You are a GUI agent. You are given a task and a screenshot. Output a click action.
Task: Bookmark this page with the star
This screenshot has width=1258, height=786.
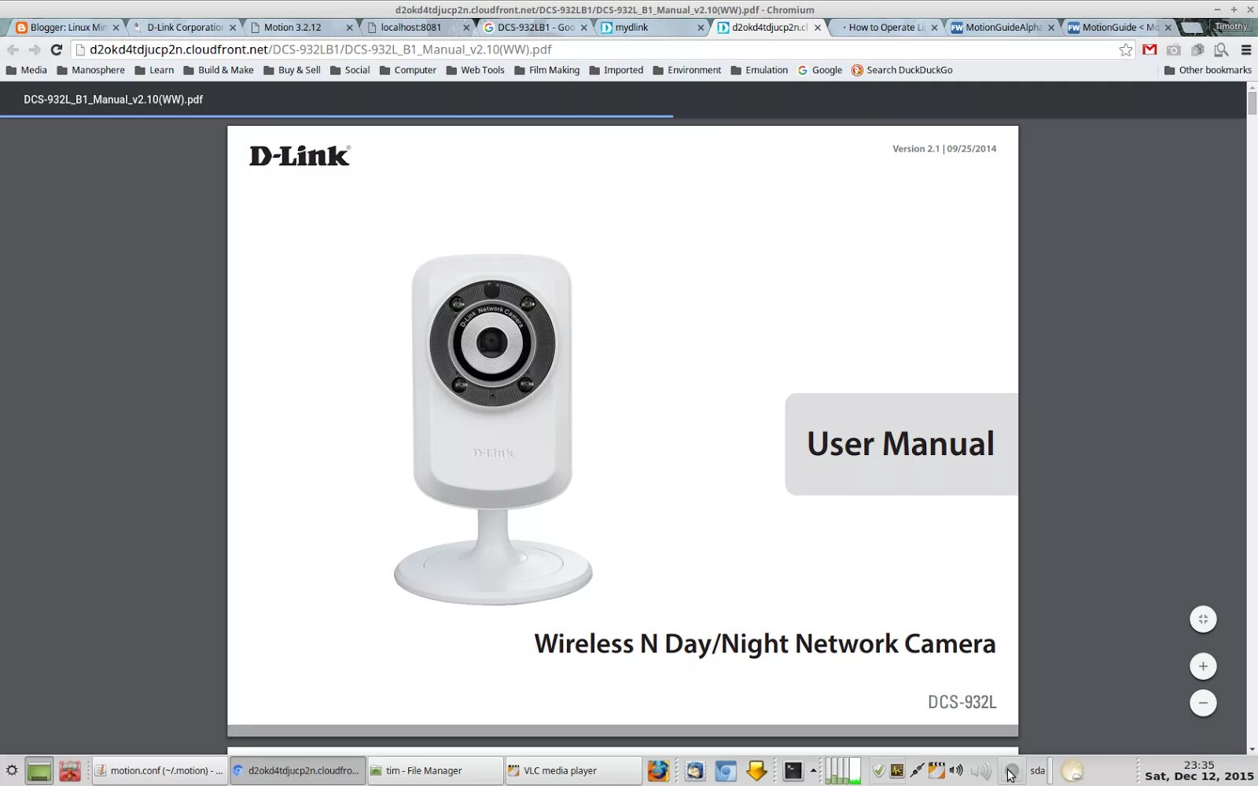click(1126, 50)
